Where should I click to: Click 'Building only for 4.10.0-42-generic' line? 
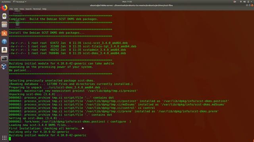pyautogui.click(x=39, y=132)
